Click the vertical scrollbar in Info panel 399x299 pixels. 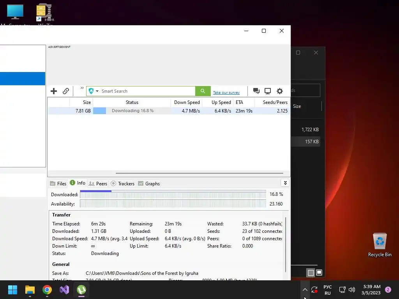[286, 244]
